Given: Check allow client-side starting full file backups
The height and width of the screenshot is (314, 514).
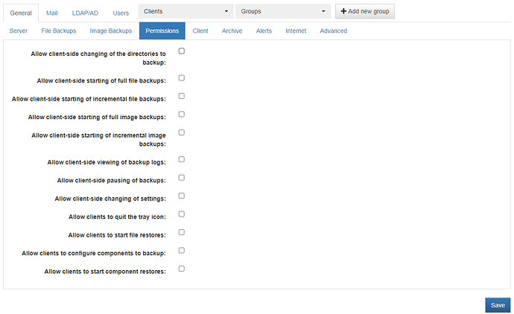Looking at the screenshot, I should (182, 78).
